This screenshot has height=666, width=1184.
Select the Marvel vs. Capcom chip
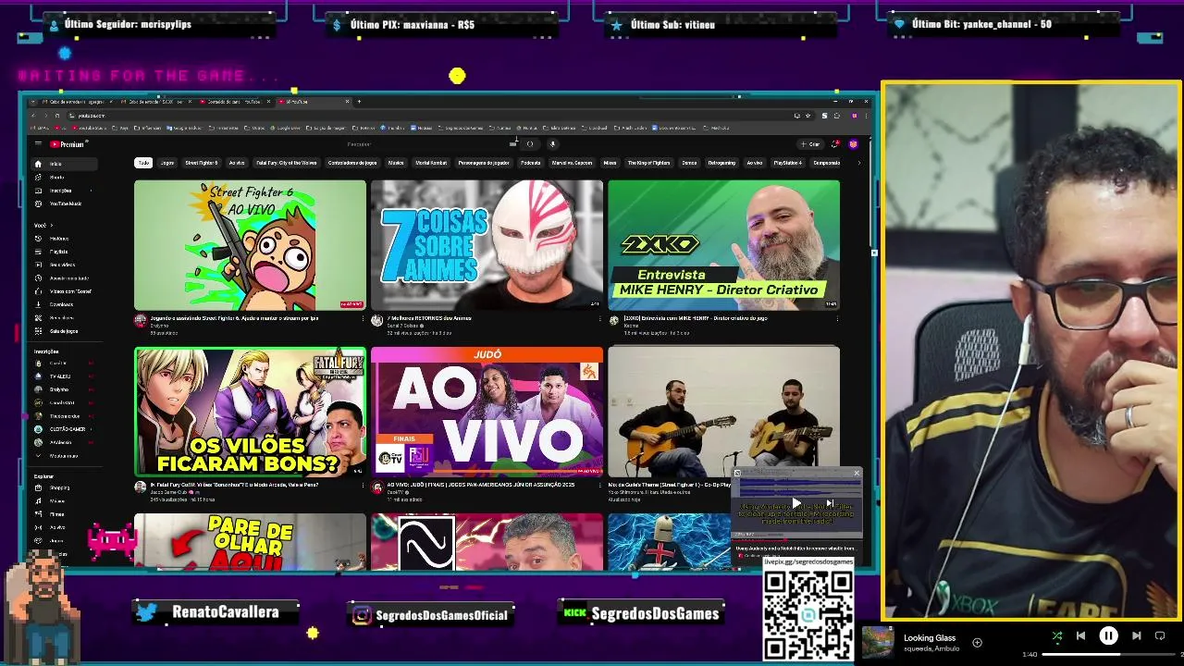pos(572,163)
